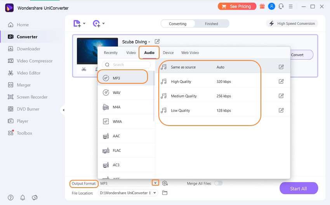Click the See Pricing button
The width and height of the screenshot is (330, 205).
tap(237, 7)
